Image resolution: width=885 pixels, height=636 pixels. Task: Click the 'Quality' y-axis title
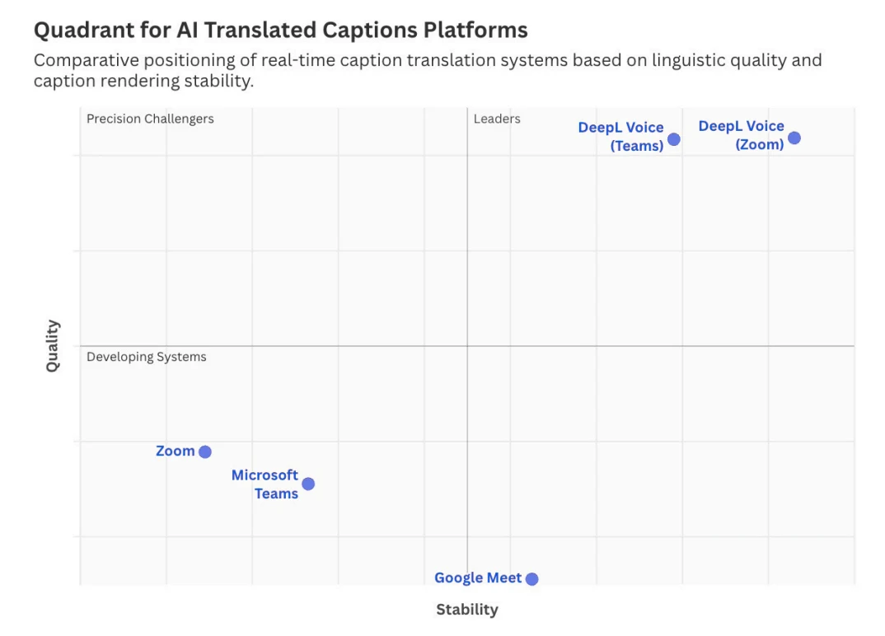click(53, 346)
